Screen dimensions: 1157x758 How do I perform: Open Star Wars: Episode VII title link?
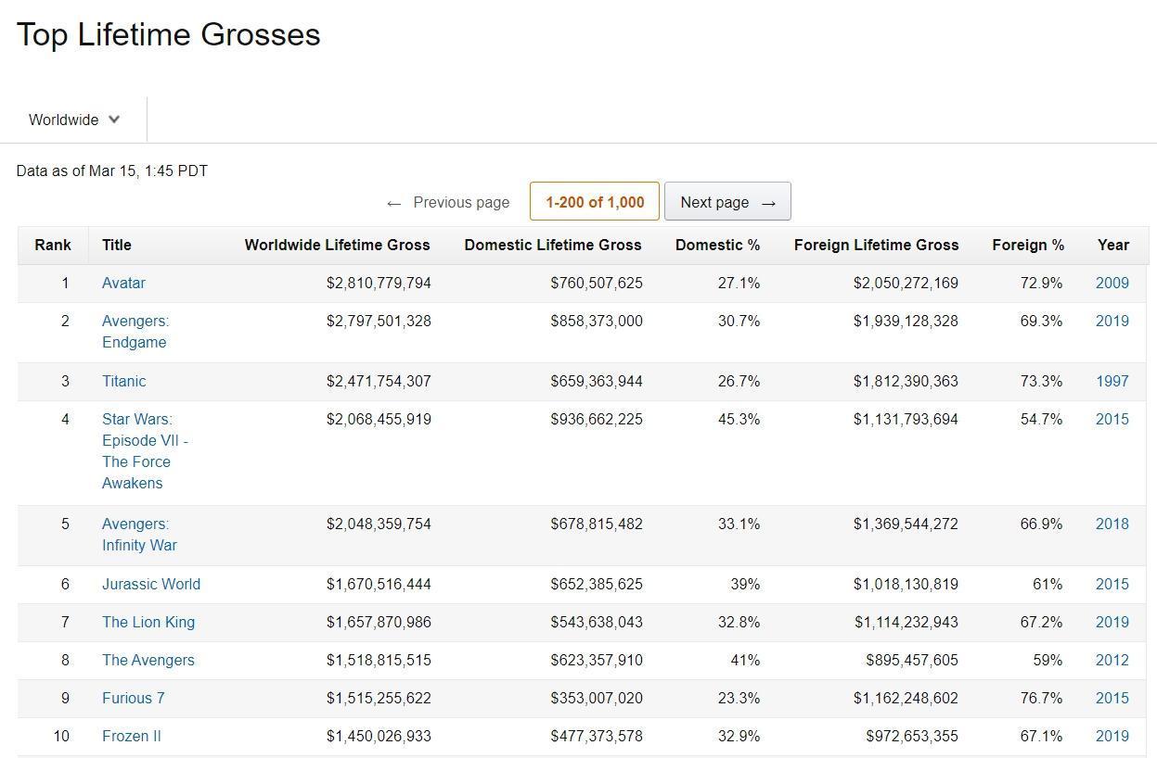pyautogui.click(x=146, y=451)
